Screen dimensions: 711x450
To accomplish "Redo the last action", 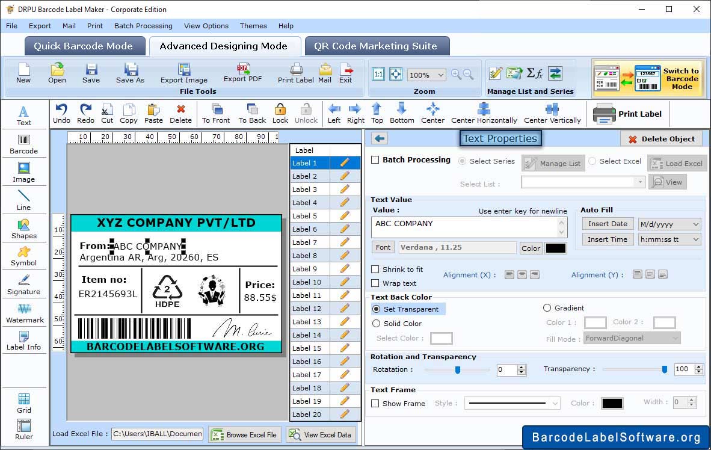I will pyautogui.click(x=85, y=114).
